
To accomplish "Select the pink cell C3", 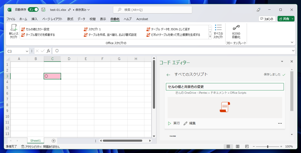I will 52,76.
